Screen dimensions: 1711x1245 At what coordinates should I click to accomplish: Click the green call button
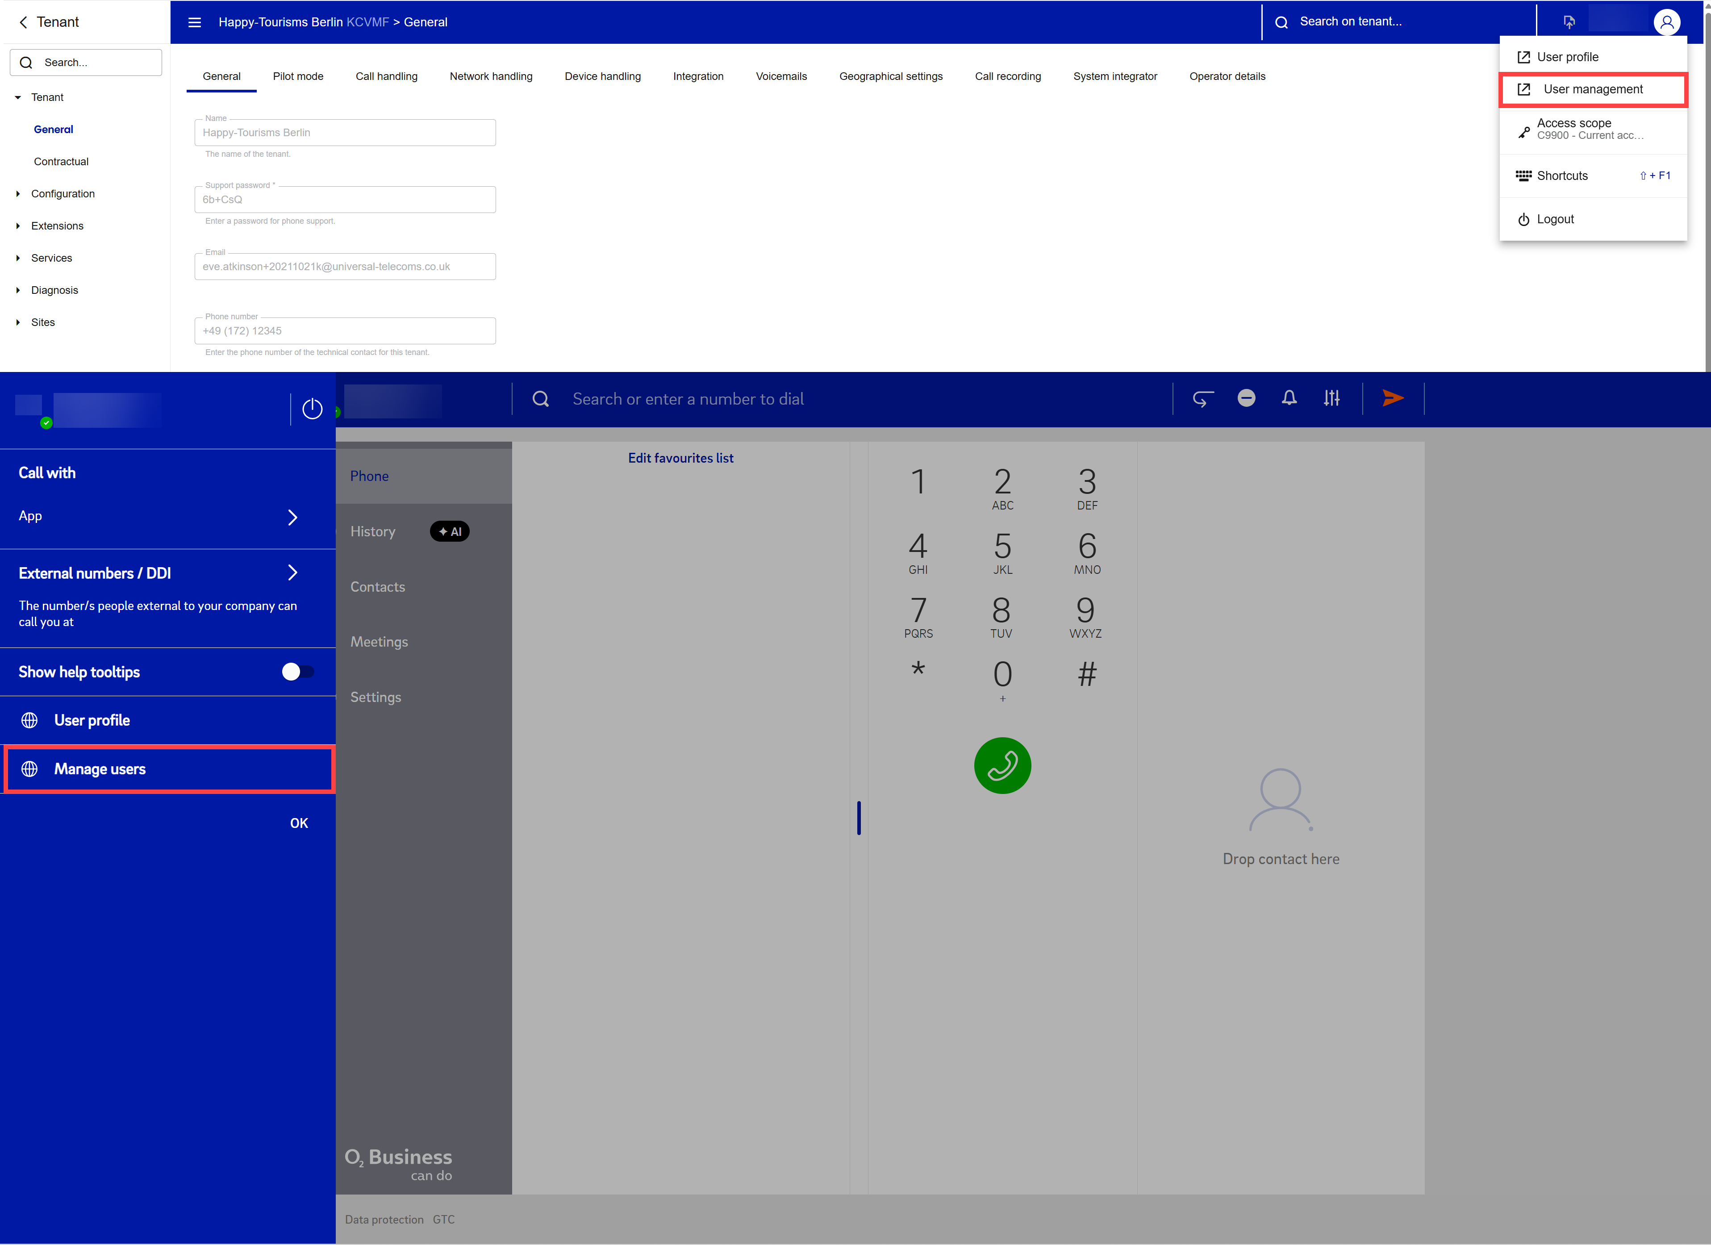(x=1002, y=765)
